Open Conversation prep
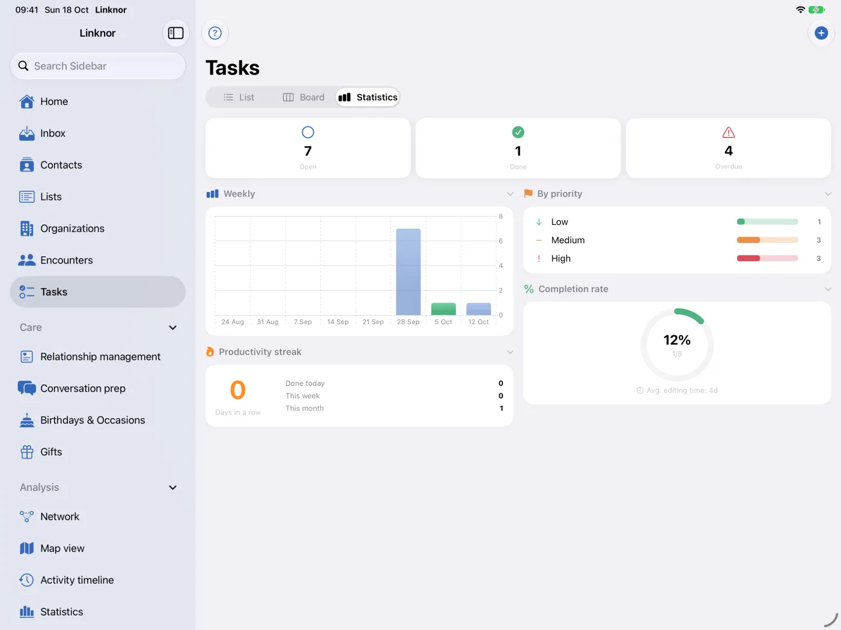Screen dimensions: 841x630 click(98, 388)
